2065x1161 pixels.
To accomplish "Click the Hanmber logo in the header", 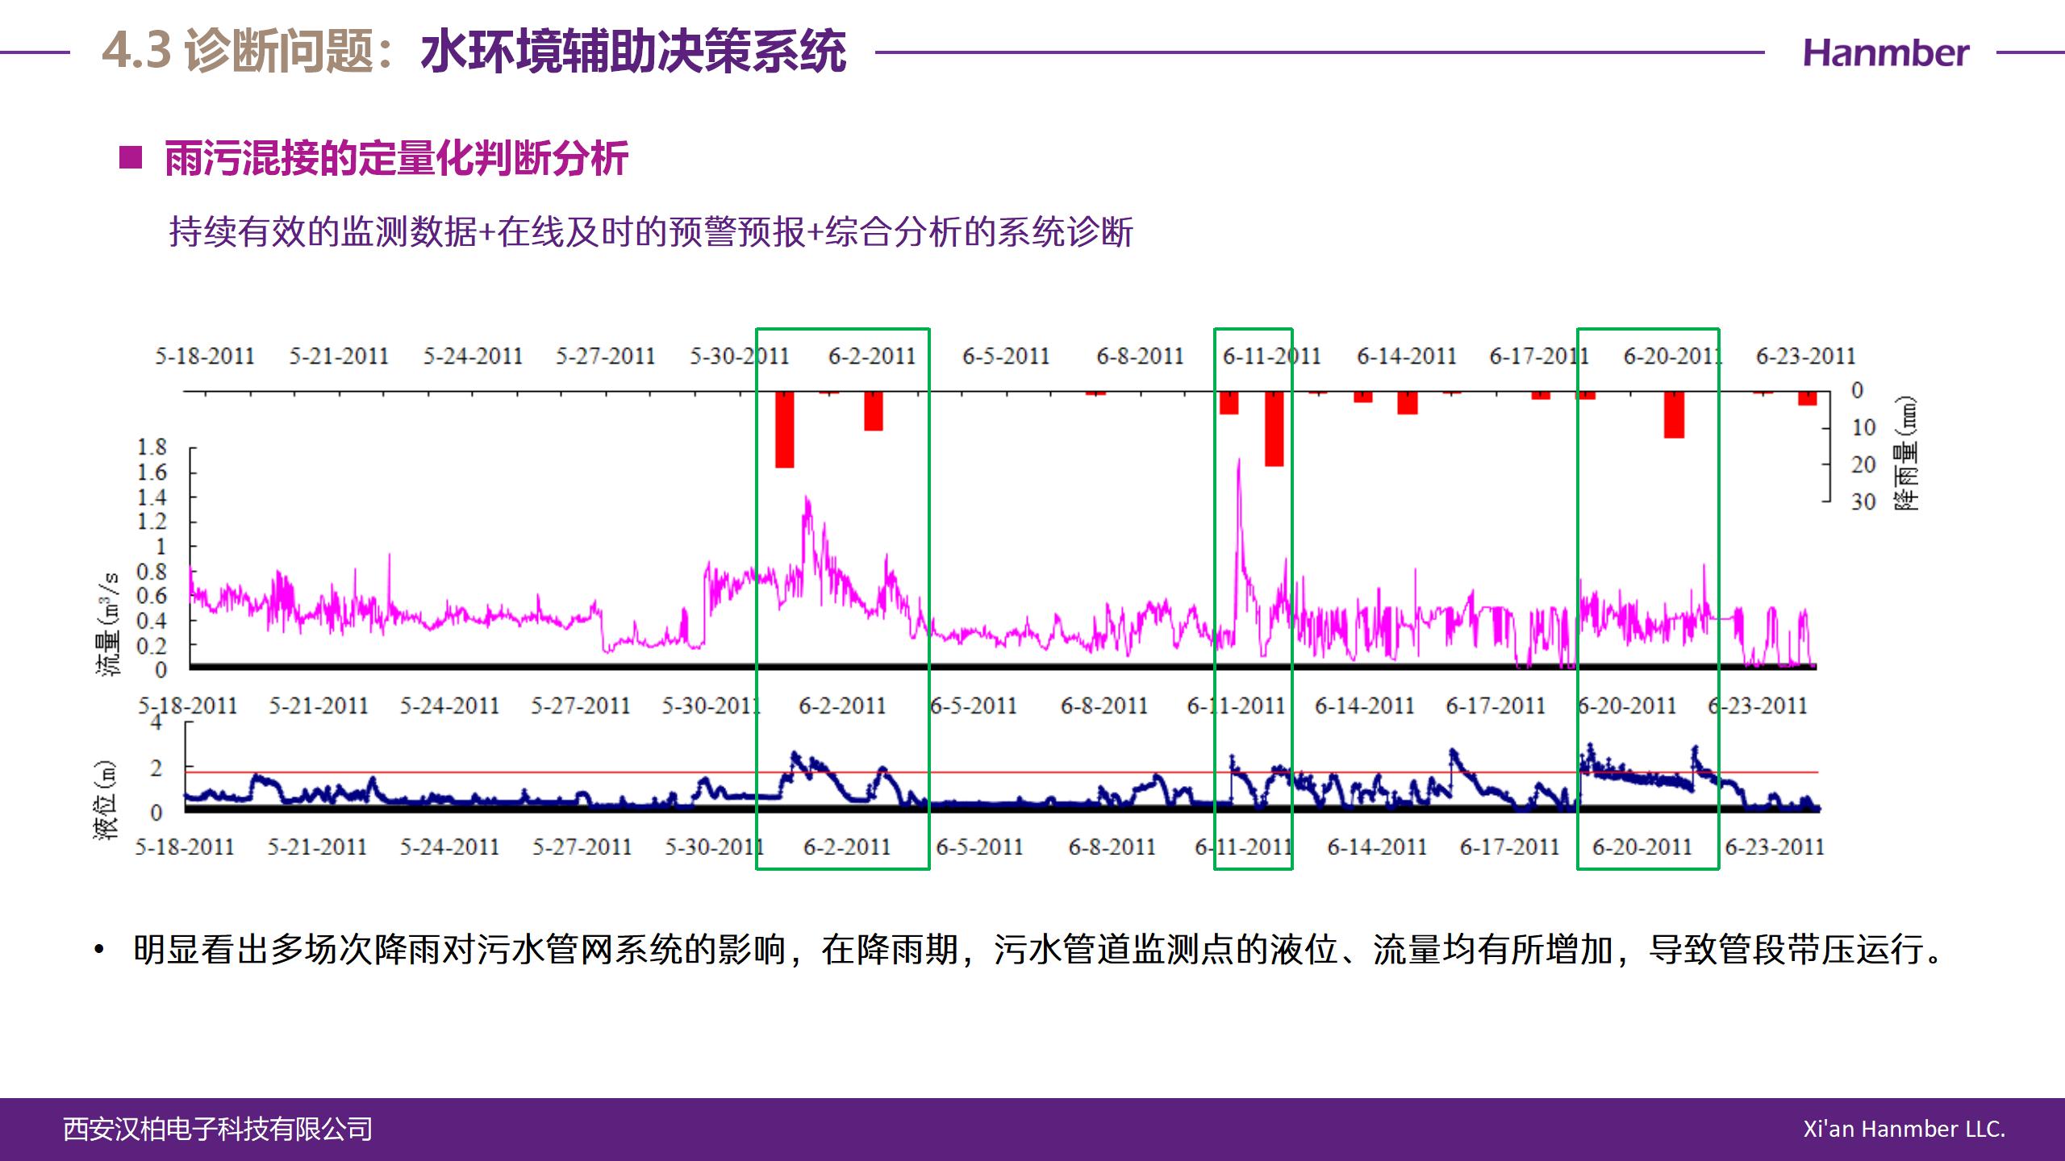I will click(1885, 53).
